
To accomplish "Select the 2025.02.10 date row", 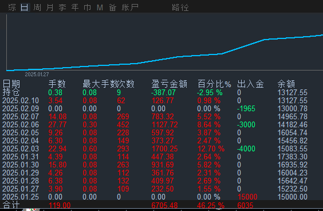I will coord(21,101).
